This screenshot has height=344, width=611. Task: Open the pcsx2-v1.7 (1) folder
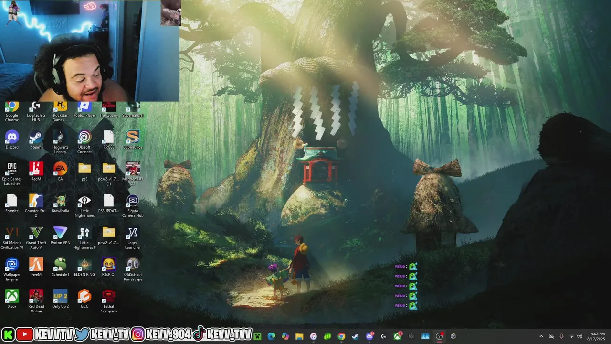coord(109,174)
